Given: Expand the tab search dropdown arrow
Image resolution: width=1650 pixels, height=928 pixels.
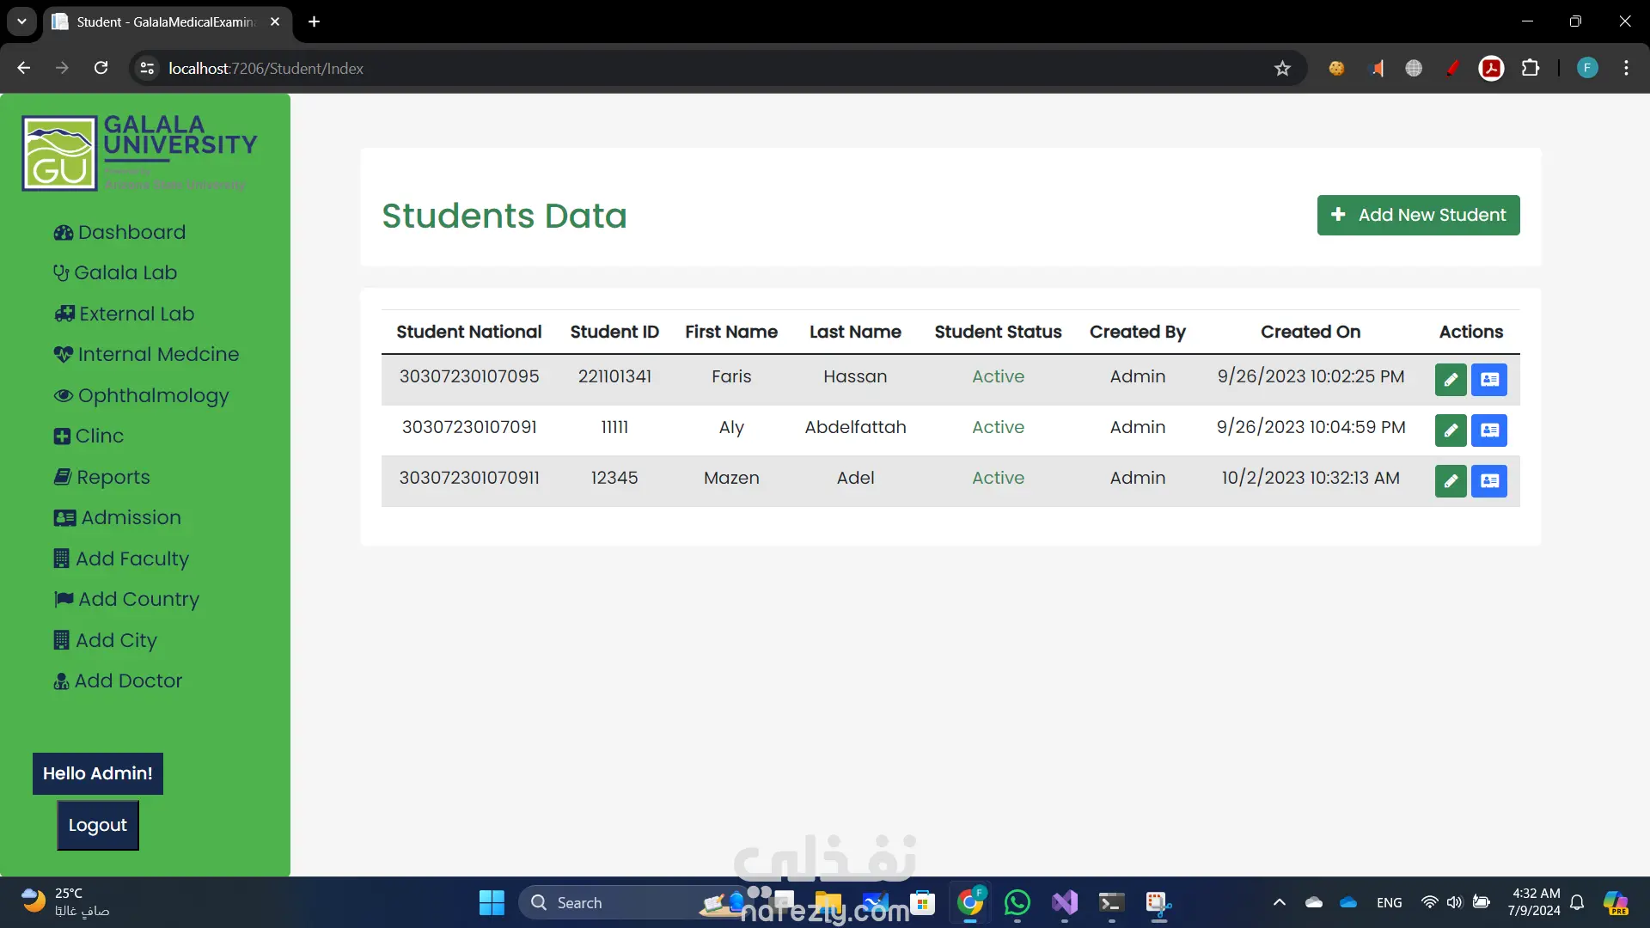Looking at the screenshot, I should [x=21, y=21].
